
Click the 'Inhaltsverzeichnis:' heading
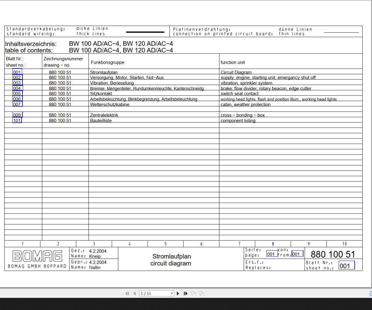pos(31,44)
